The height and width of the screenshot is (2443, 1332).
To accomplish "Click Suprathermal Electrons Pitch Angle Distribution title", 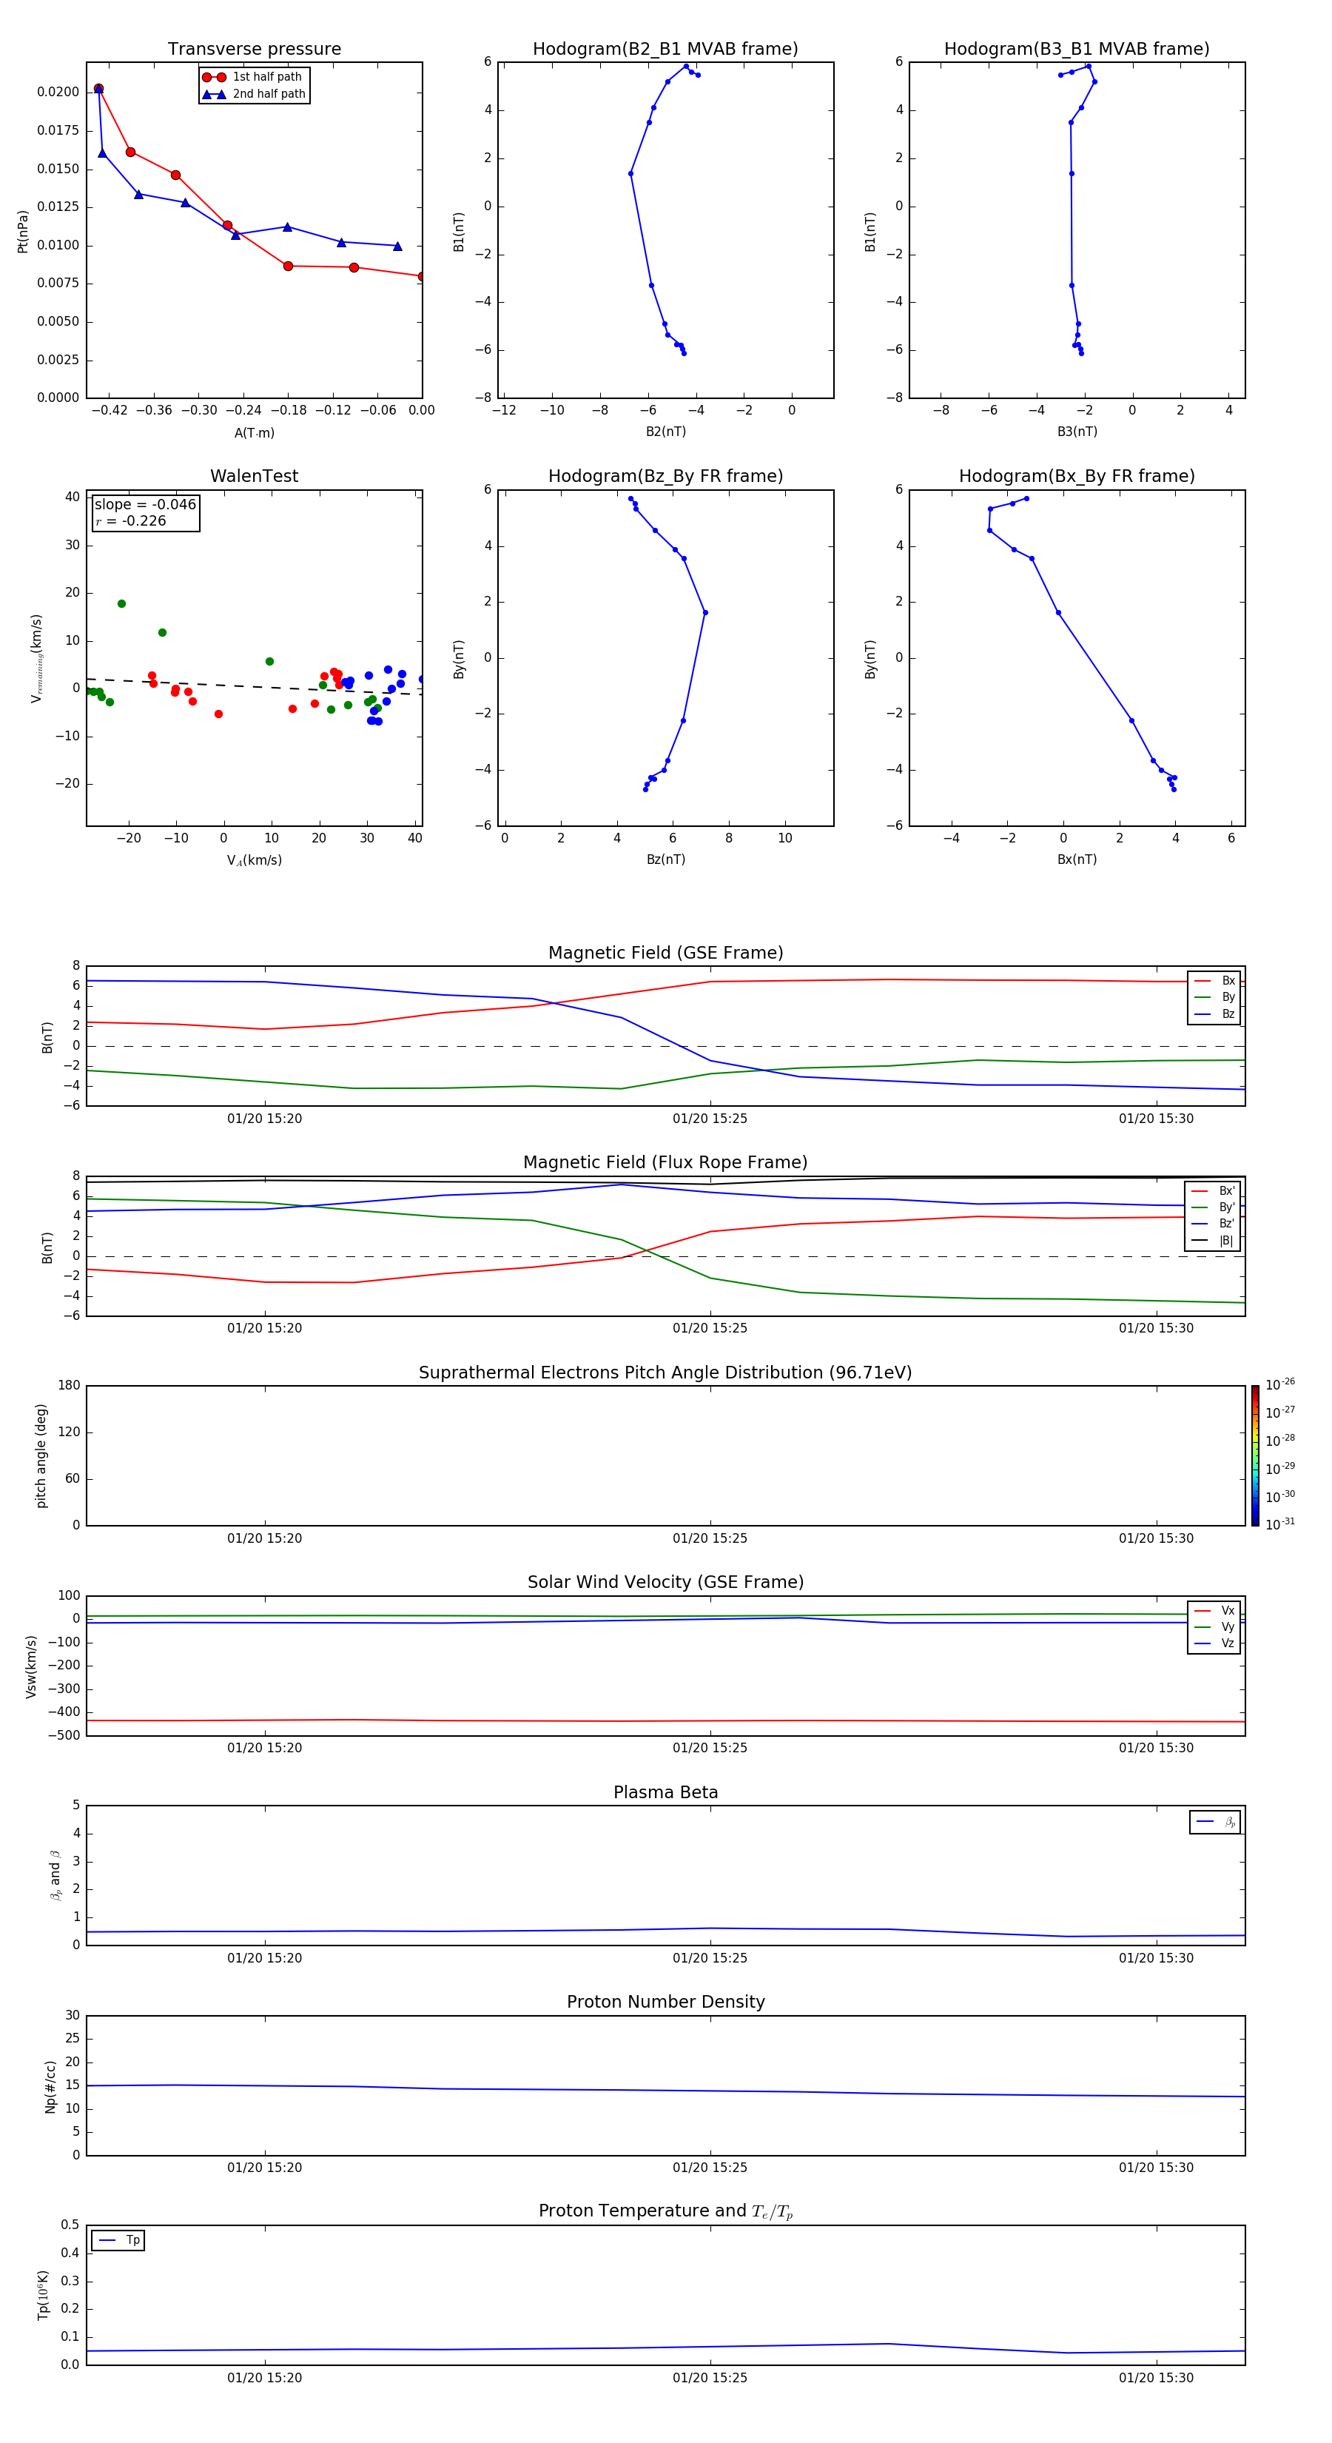I will [x=665, y=1373].
